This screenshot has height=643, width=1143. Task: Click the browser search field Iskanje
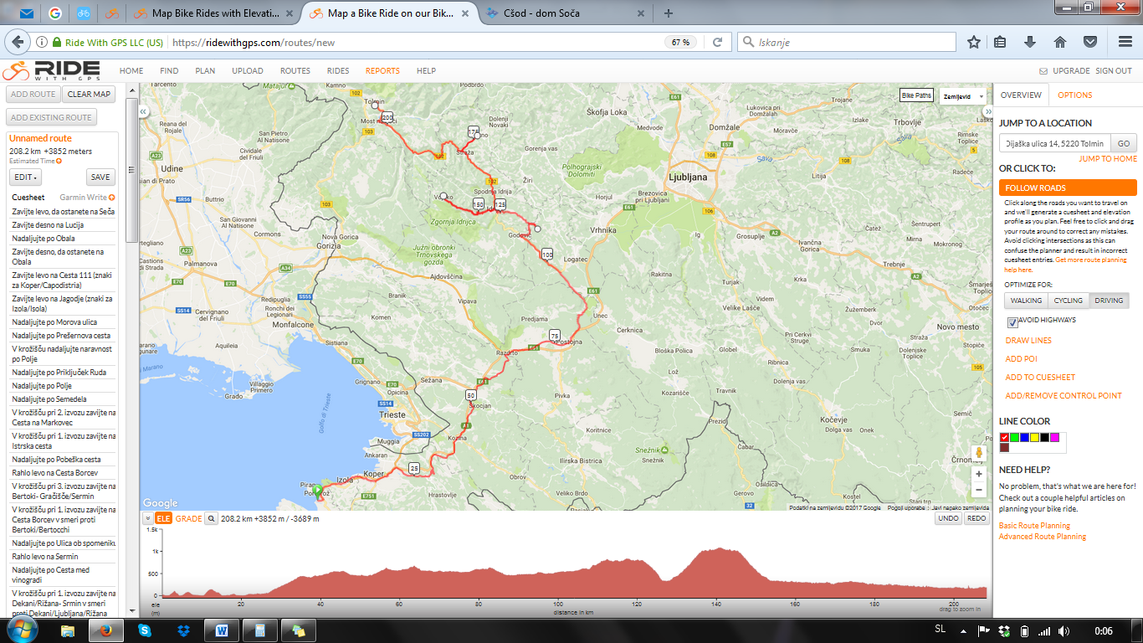pyautogui.click(x=847, y=42)
